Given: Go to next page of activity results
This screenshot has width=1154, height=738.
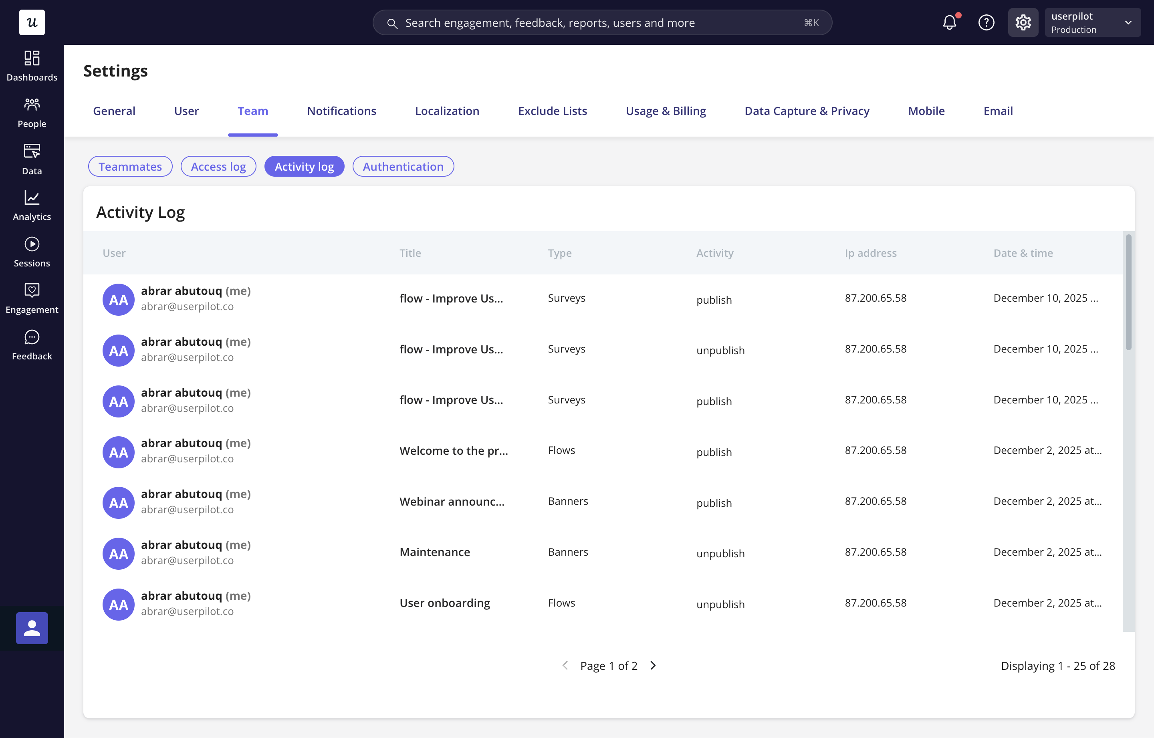Looking at the screenshot, I should pos(653,665).
